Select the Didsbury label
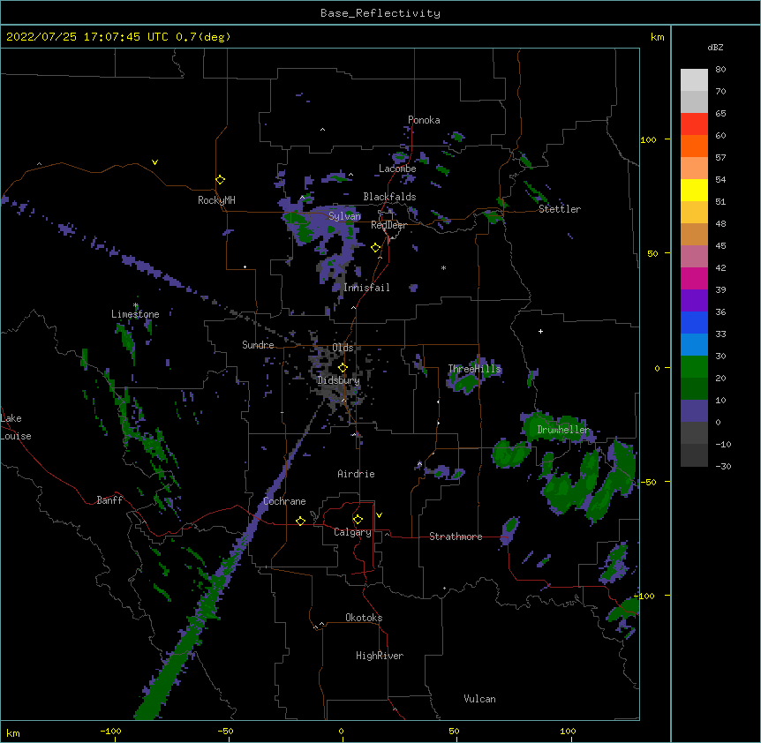761x743 pixels. coord(338,380)
